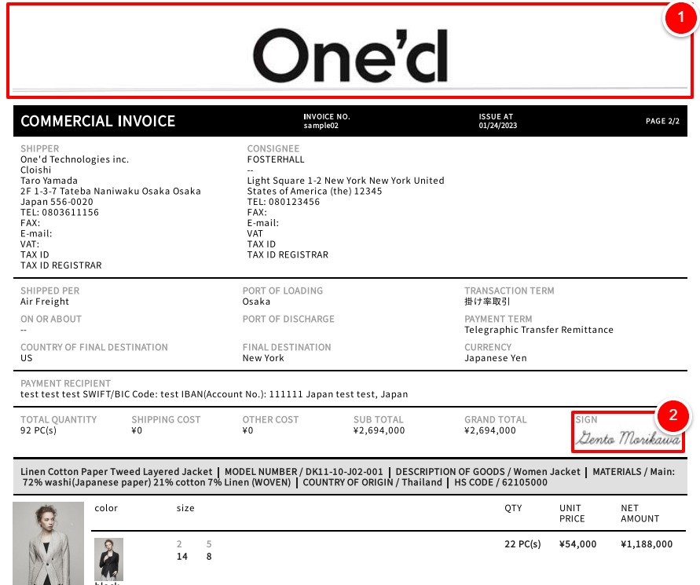Click the size 5 quantity 8
The height and width of the screenshot is (585, 700).
tap(209, 557)
